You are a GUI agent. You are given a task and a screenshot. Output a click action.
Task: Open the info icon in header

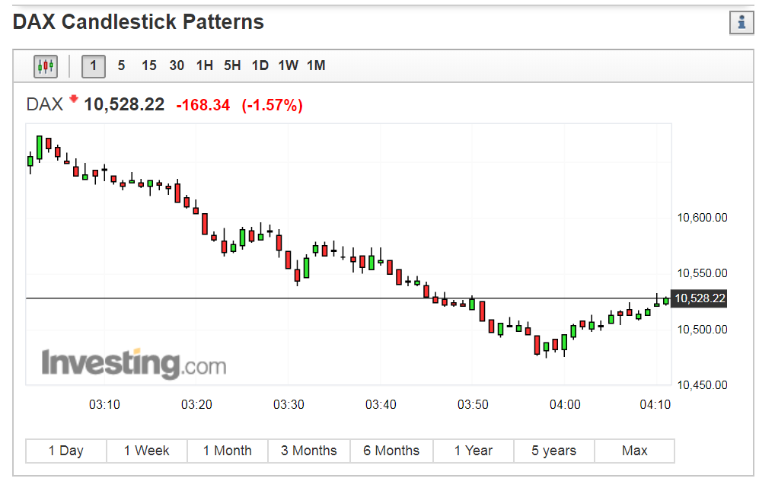click(741, 23)
